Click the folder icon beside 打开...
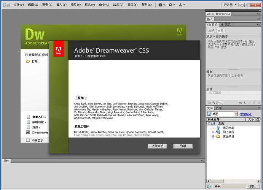This screenshot has height=190, width=263. pos(28,61)
